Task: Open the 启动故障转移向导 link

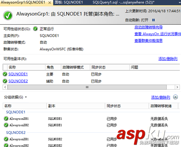Action: click(148, 27)
